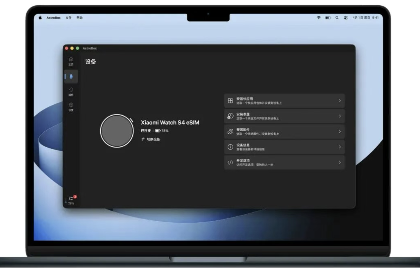Click the Device Info circle-i icon
This screenshot has height=268, width=420.
pos(231,147)
